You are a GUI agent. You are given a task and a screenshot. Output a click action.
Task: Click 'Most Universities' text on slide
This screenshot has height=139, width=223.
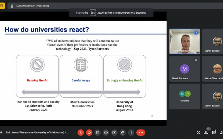[x=82, y=102]
